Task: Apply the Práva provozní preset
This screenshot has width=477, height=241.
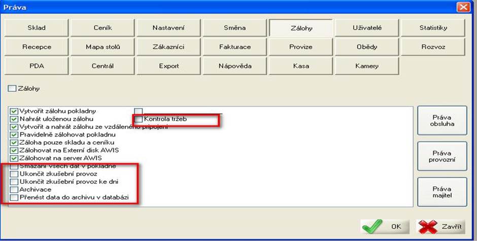Action: tap(442, 156)
